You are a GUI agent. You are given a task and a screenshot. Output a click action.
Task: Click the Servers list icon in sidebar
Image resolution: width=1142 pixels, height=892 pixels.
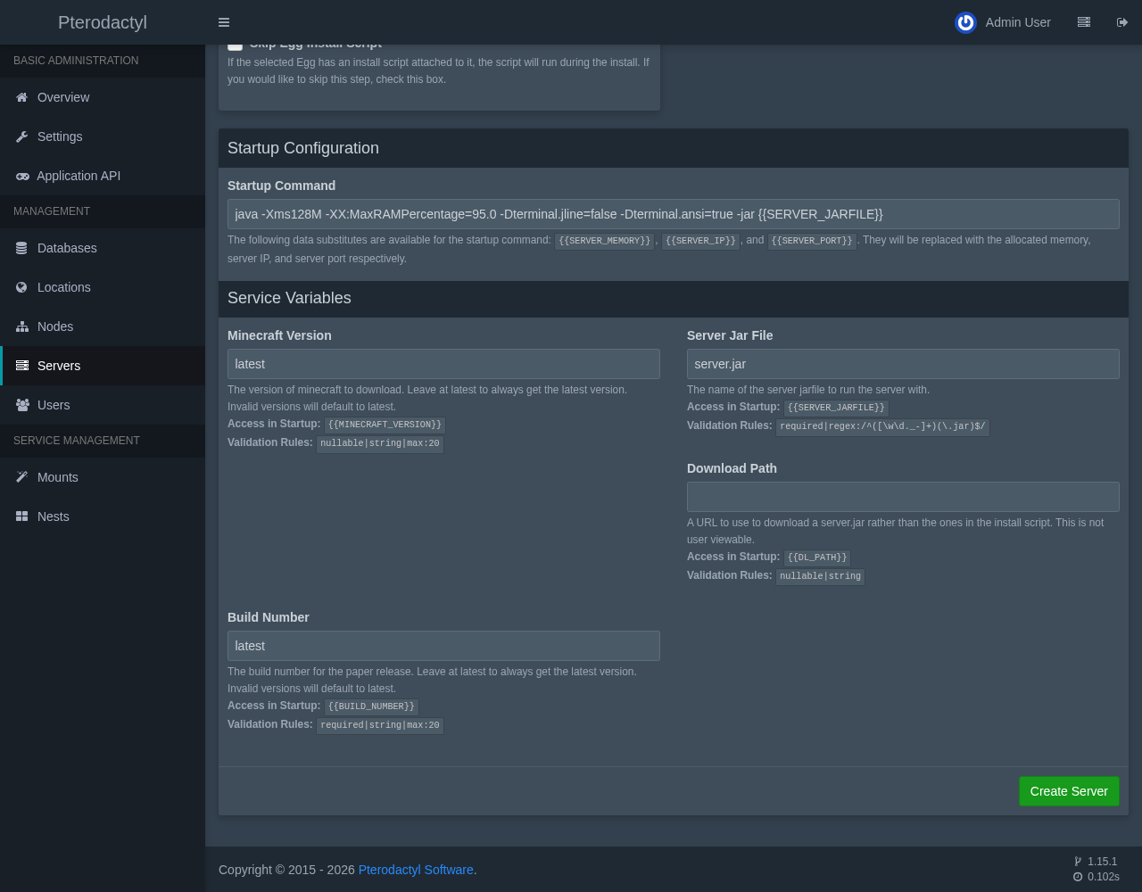click(22, 366)
